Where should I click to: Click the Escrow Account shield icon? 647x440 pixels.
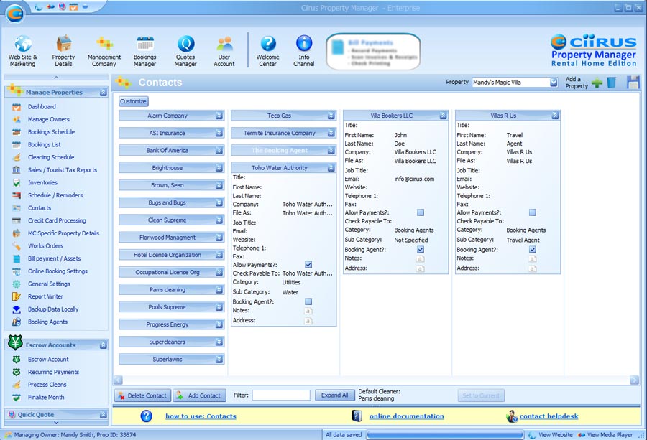[17, 360]
